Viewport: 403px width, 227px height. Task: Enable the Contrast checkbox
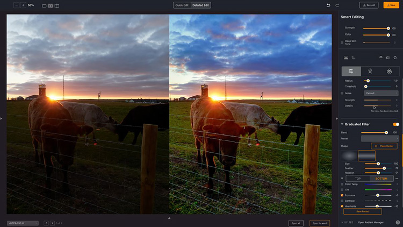pyautogui.click(x=342, y=201)
